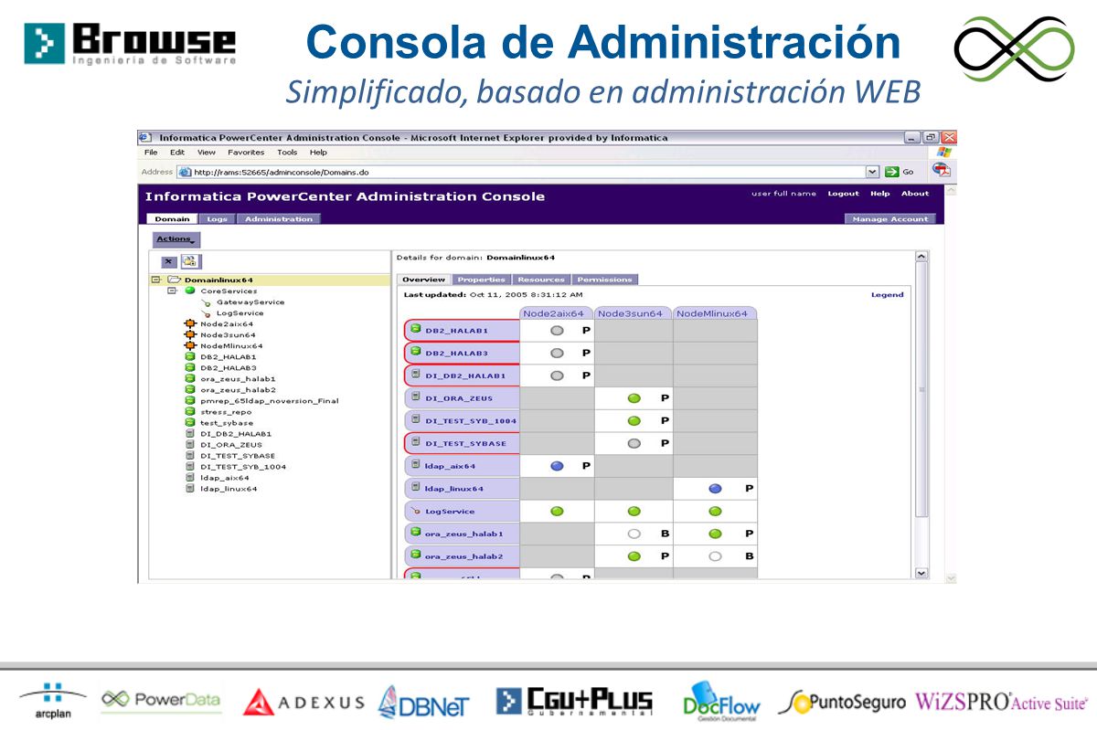Screen dimensions: 1097x730
Task: Switch to the Administration tab
Action: pos(279,219)
